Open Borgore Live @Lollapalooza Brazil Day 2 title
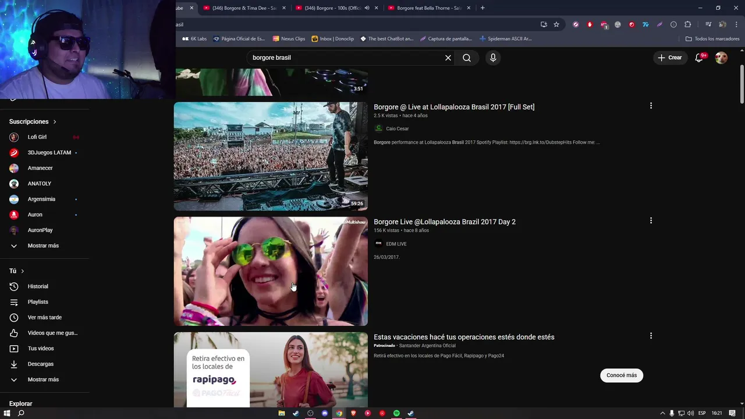This screenshot has height=419, width=745. (445, 222)
